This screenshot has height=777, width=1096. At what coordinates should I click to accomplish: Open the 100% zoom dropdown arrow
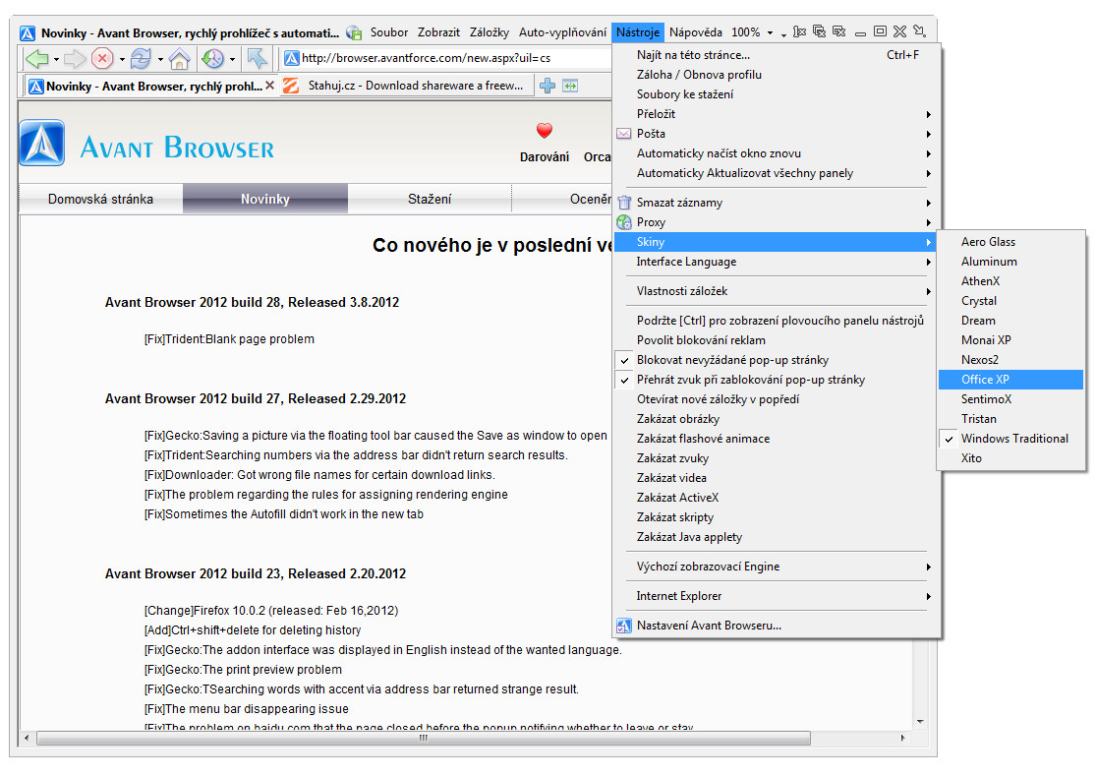(x=770, y=32)
